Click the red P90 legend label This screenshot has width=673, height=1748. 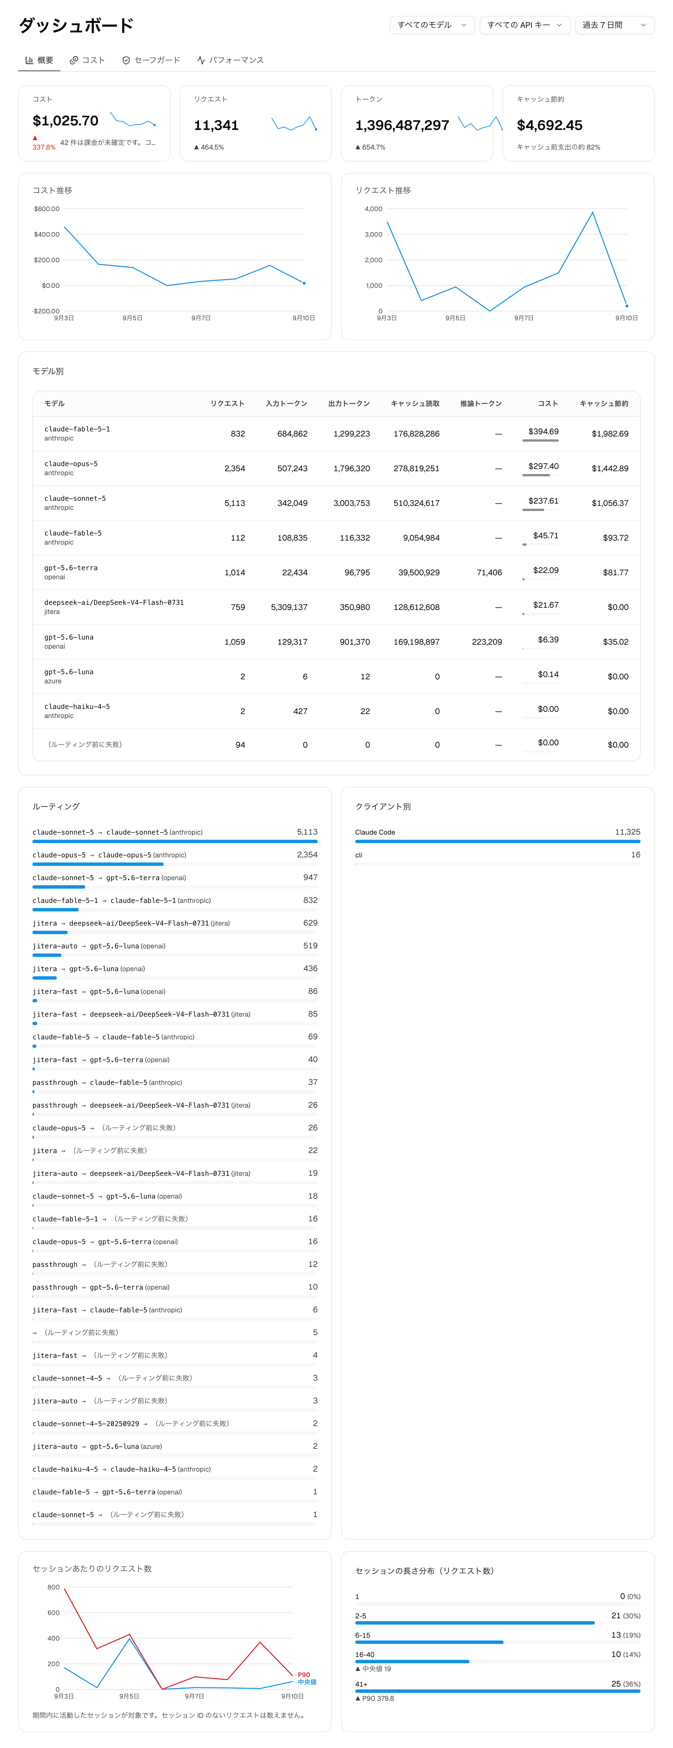pos(304,1675)
